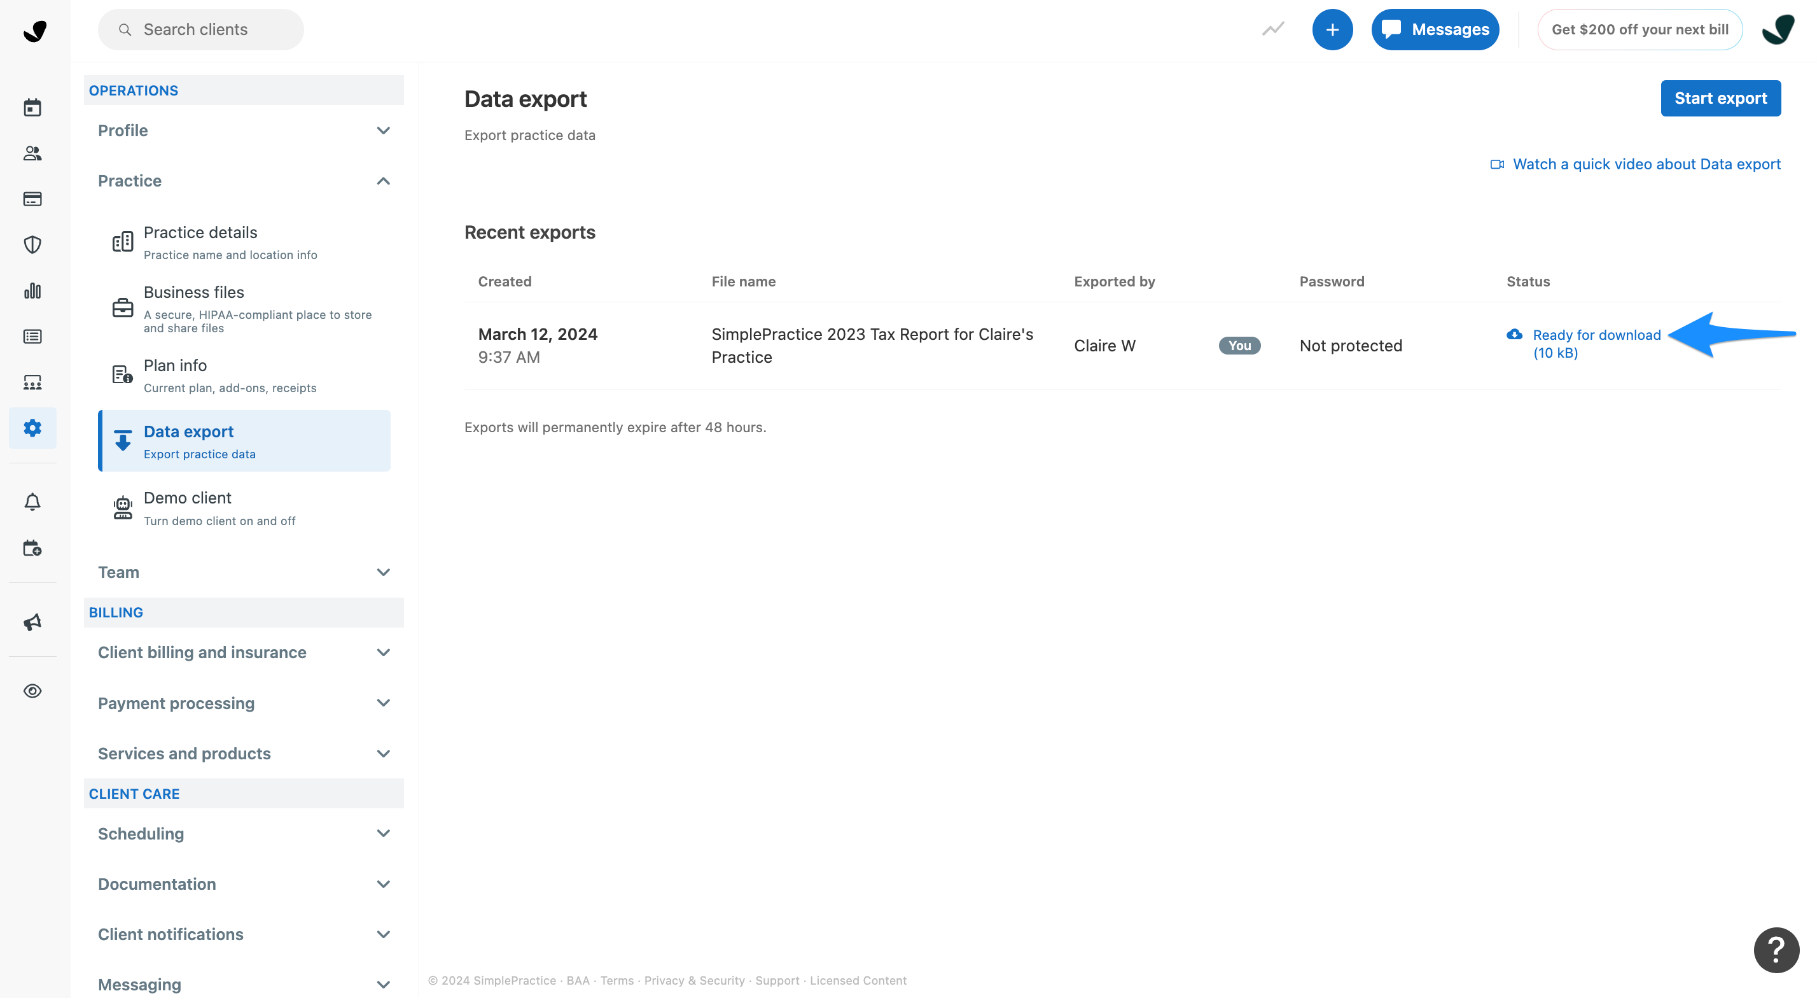Screen dimensions: 1817x998
Task: Click the Demo client robot icon
Action: 123,507
